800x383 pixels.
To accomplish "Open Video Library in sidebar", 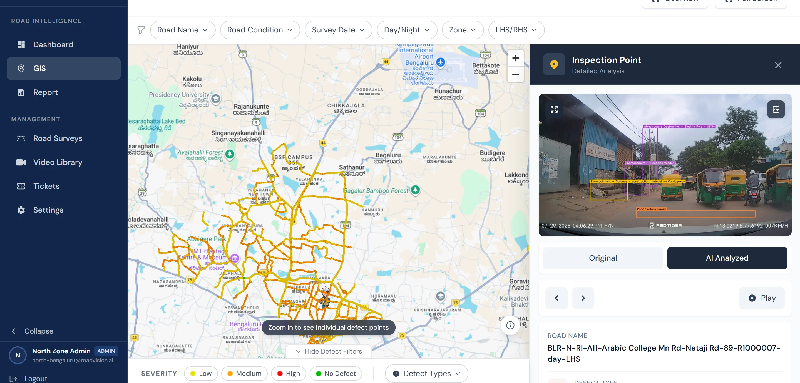I will (x=64, y=162).
